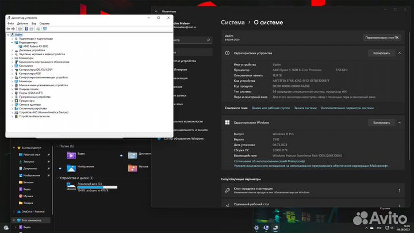Click Back arrow in Device Manager toolbar

click(x=8, y=29)
